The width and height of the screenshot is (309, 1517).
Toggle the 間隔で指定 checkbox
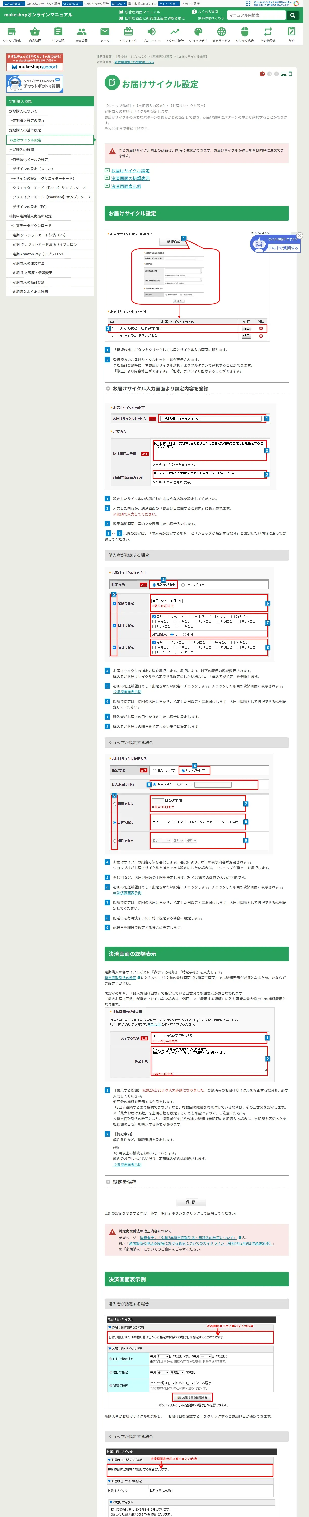point(114,603)
